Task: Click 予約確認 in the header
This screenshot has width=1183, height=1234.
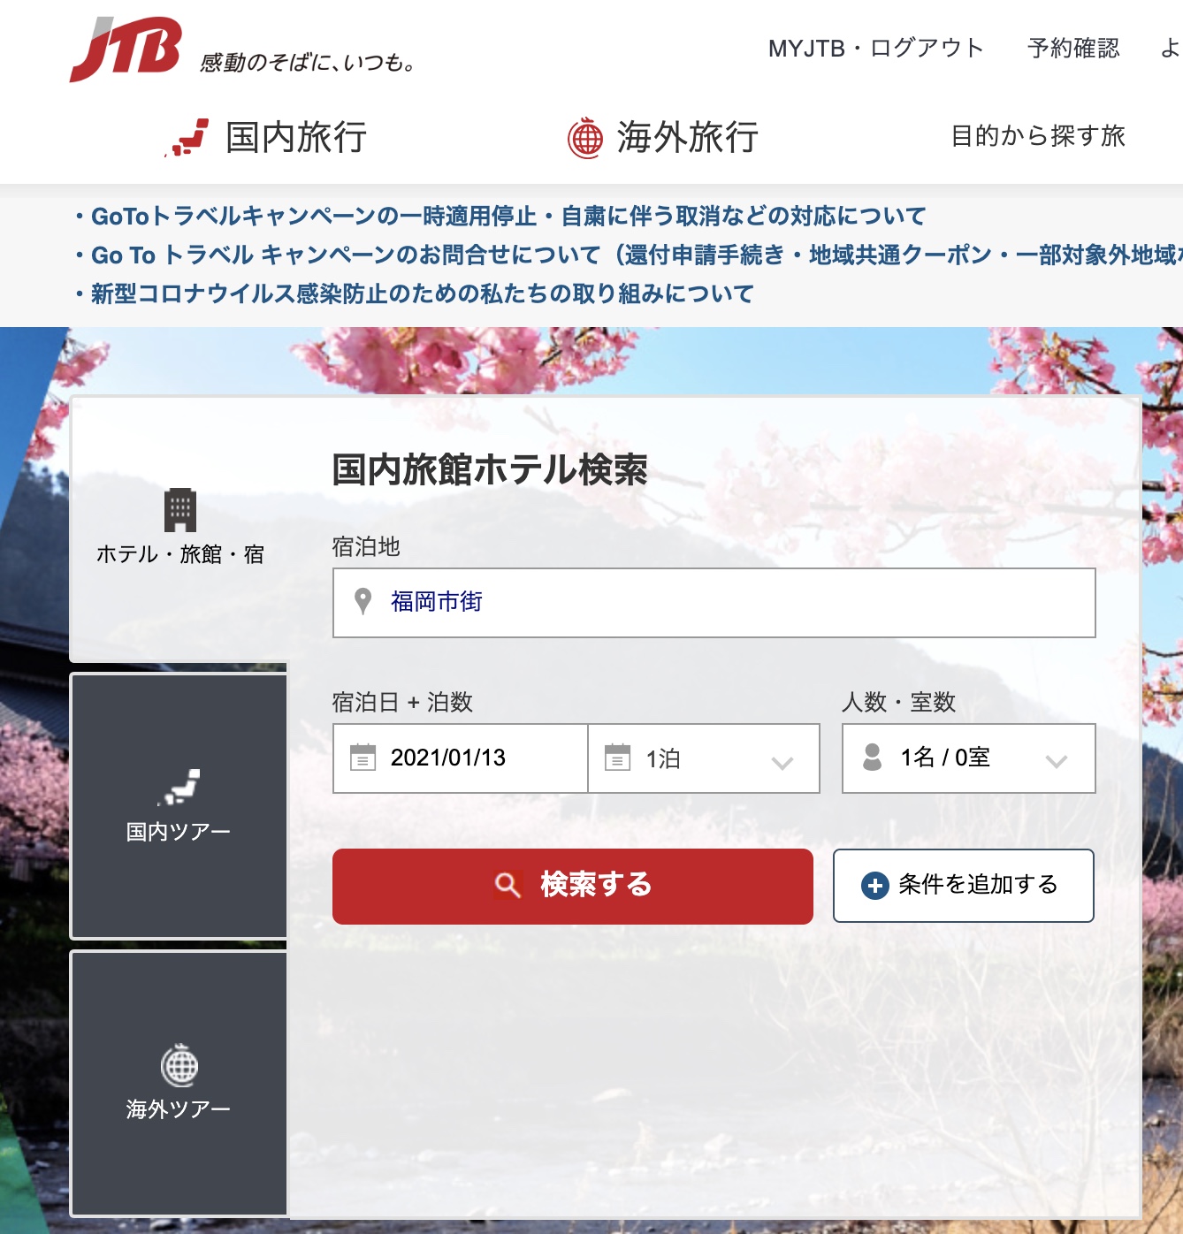Action: [1072, 50]
